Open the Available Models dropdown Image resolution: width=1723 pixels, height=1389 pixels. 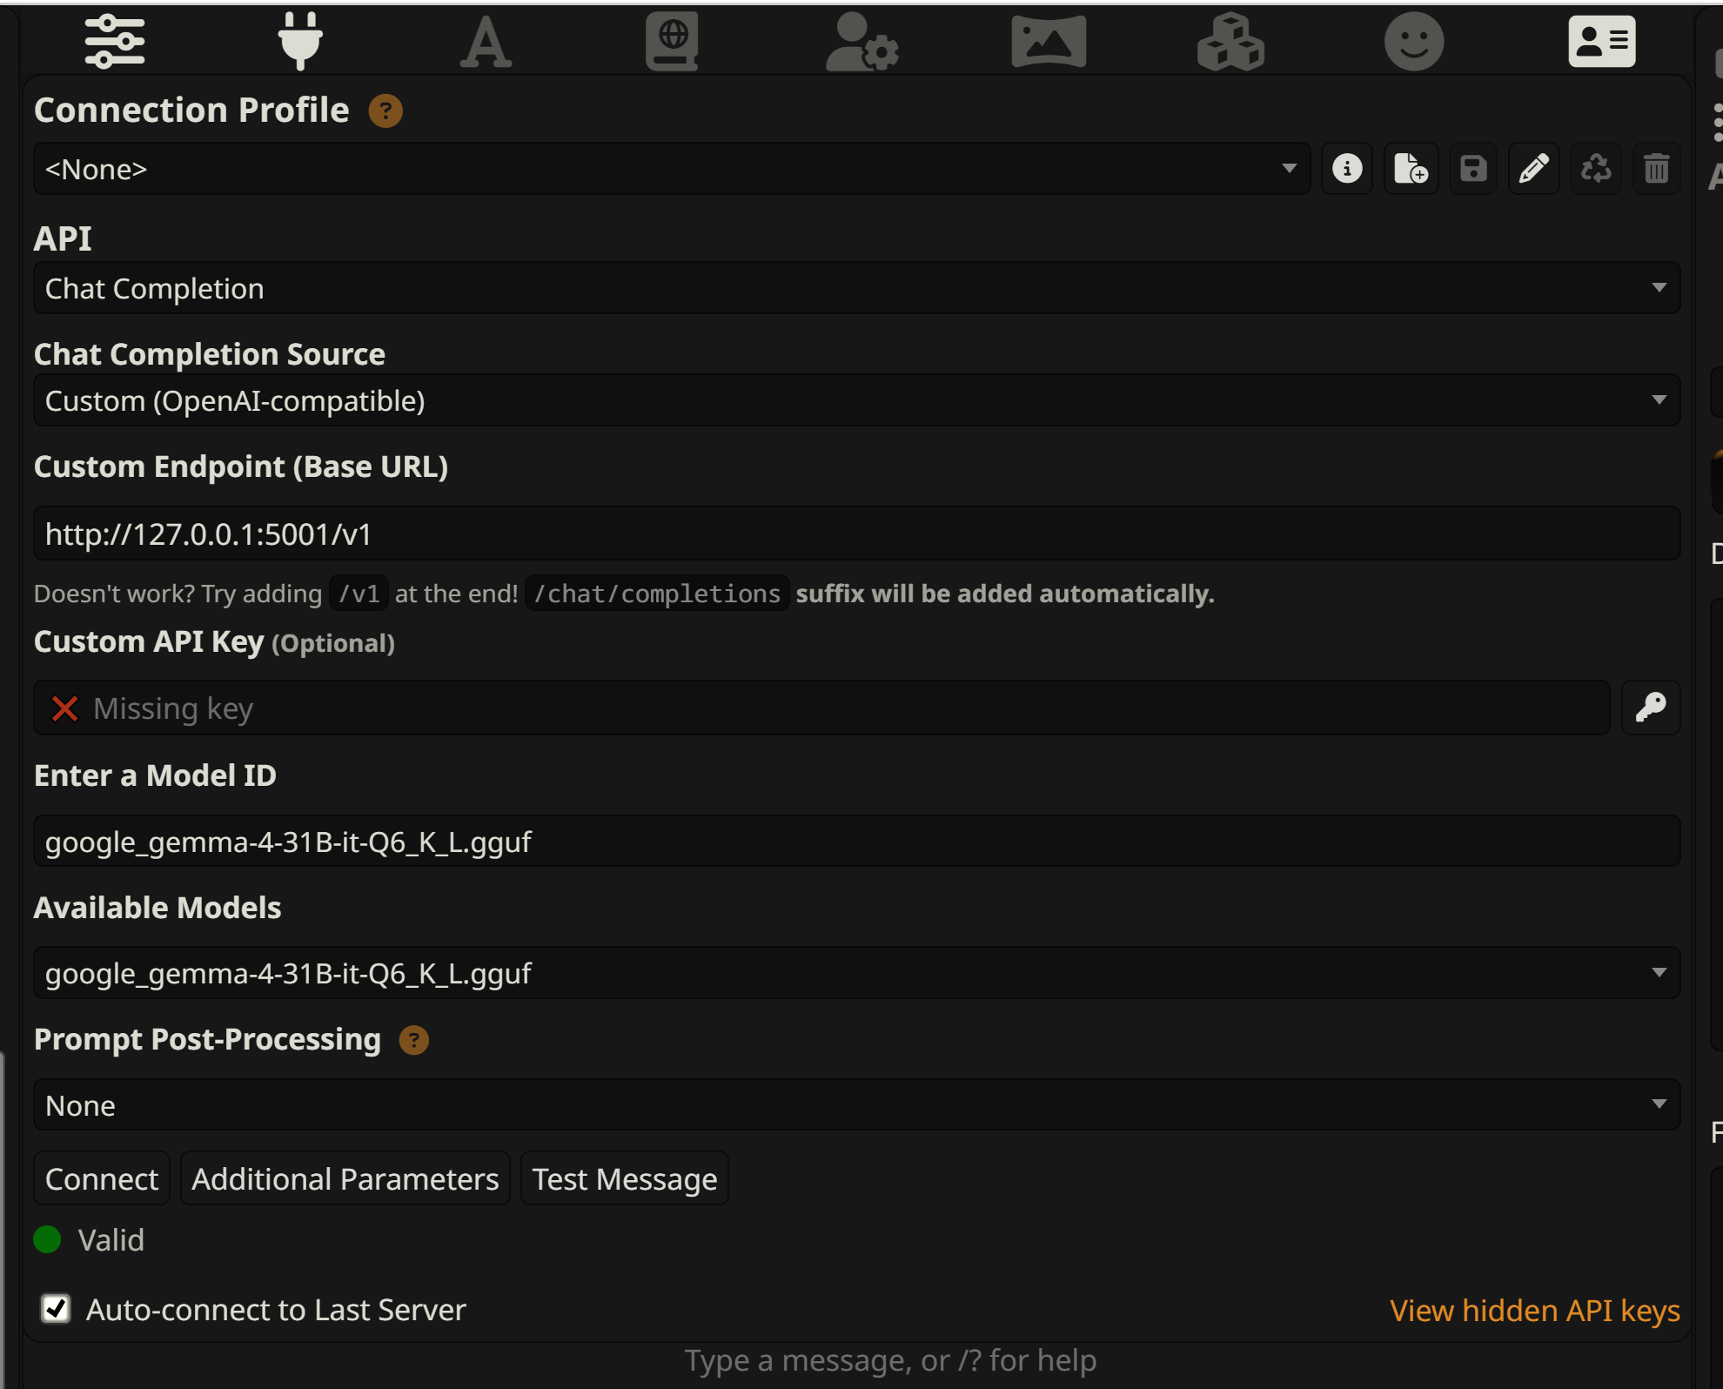[x=856, y=973]
